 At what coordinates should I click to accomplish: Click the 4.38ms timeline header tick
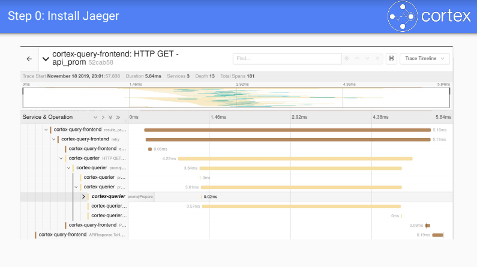pyautogui.click(x=380, y=117)
